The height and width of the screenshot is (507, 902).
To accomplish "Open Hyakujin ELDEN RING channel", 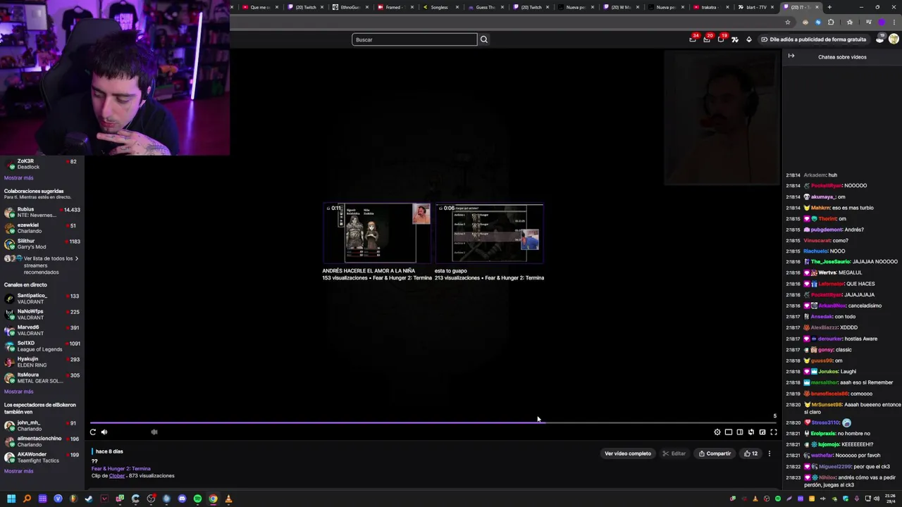I will coord(42,362).
